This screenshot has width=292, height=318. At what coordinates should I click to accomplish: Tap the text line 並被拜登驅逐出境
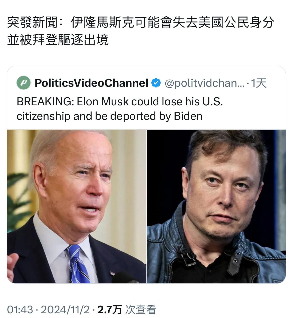coord(58,40)
